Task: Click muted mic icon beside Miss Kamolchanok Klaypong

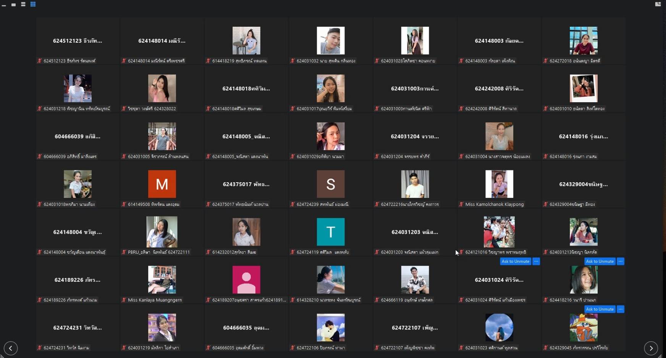Action: [461, 204]
